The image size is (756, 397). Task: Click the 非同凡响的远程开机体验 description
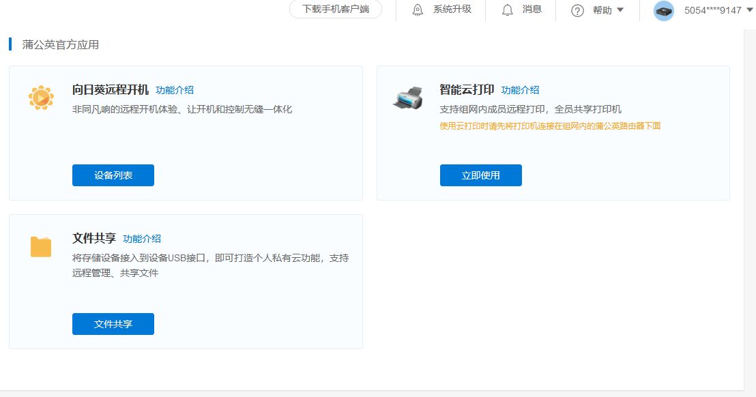pyautogui.click(x=182, y=109)
